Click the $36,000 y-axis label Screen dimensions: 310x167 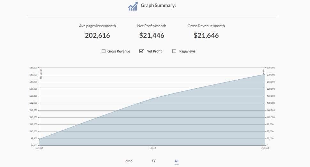[33, 68]
